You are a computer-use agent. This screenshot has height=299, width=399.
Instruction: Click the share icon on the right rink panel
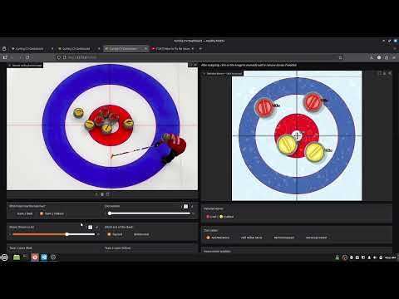point(390,73)
